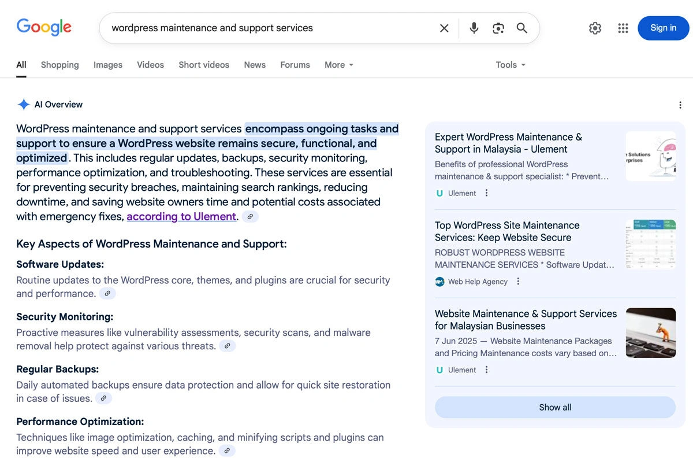Click Ulement favicon under Expert WordPress Maintenance
693x462 pixels.
439,193
